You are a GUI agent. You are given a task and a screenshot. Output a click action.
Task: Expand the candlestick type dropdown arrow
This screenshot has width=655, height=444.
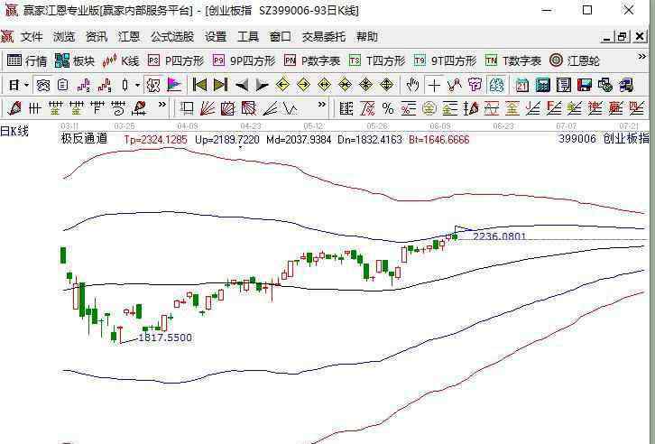pyautogui.click(x=137, y=85)
